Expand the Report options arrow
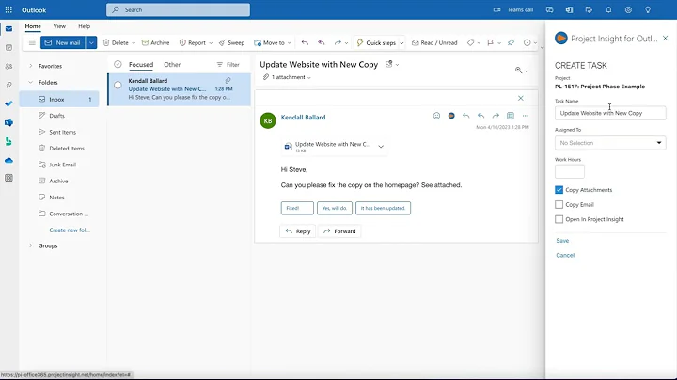 [211, 42]
